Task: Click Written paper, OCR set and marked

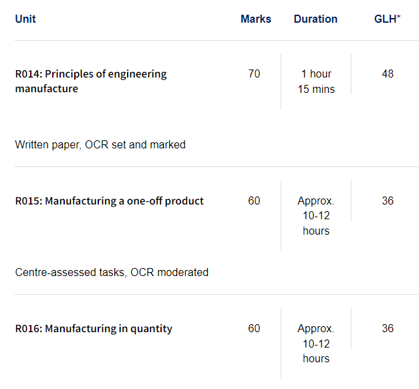Action: (100, 144)
